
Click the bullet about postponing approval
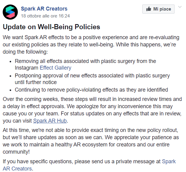click(92, 79)
